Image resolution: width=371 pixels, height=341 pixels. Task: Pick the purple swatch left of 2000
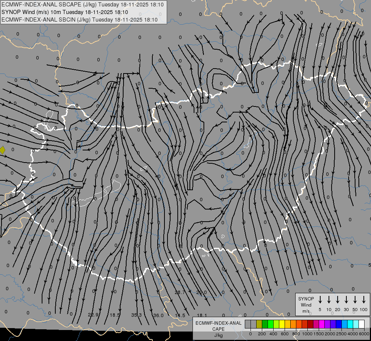328,324
